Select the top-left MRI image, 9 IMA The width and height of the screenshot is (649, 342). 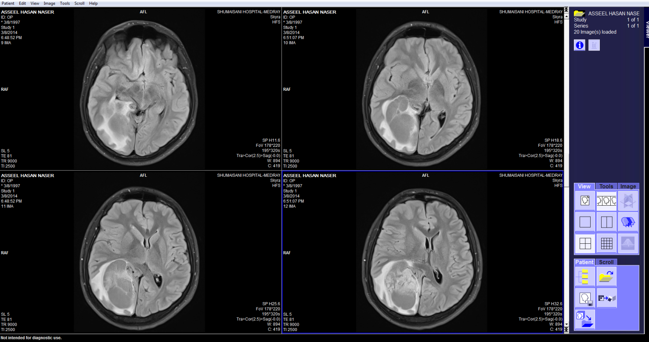(141, 89)
